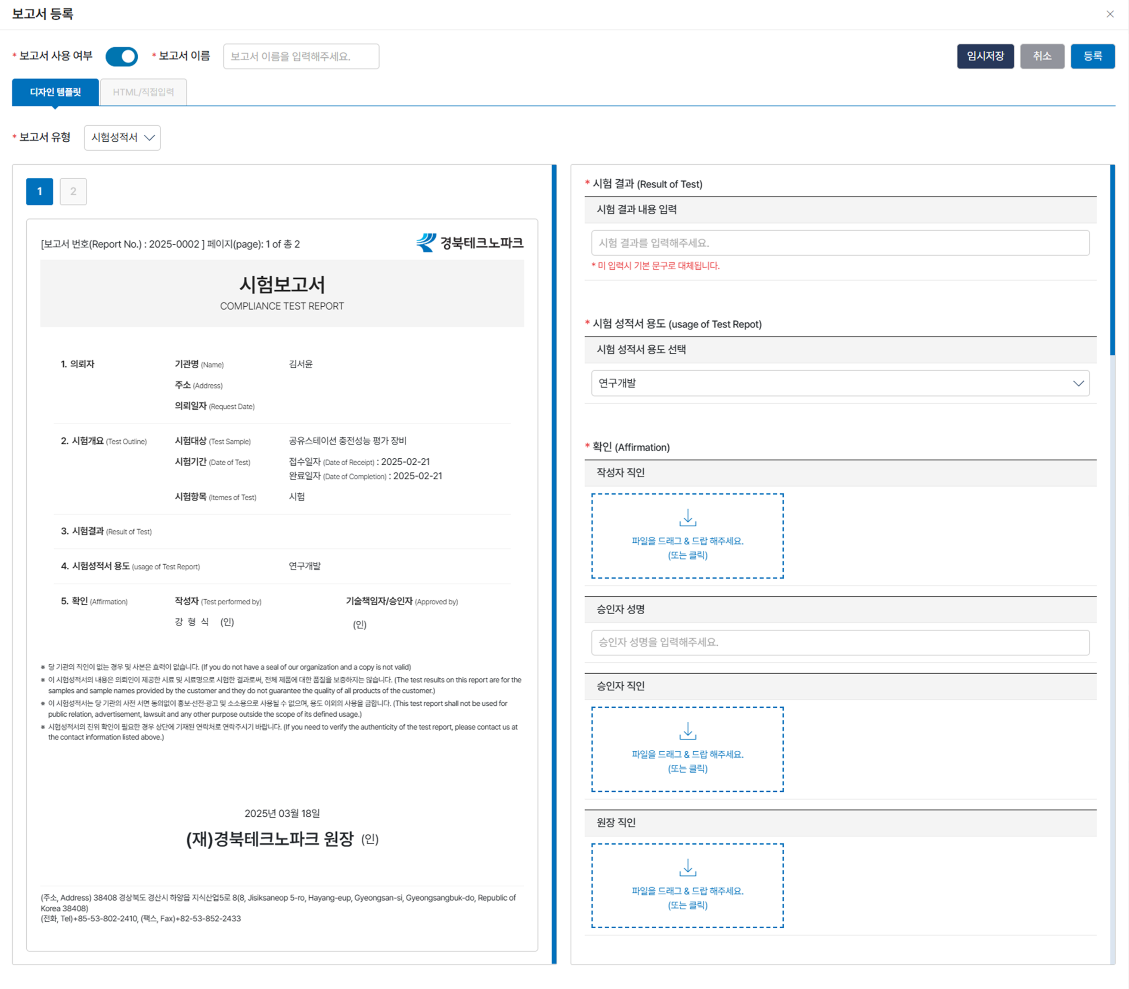Click the blue 등록 button
Viewport: 1129px width, 989px height.
click(1092, 56)
